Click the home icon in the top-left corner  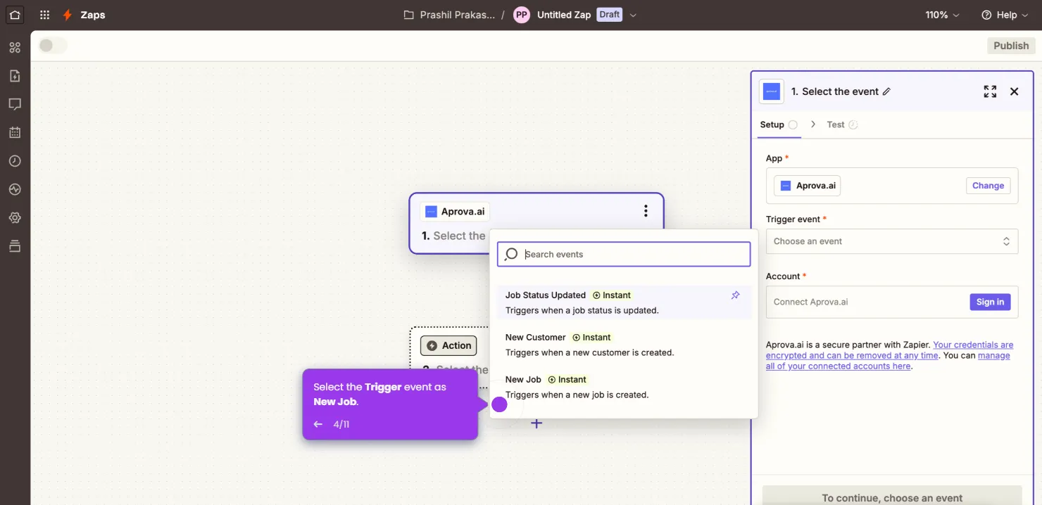click(15, 14)
